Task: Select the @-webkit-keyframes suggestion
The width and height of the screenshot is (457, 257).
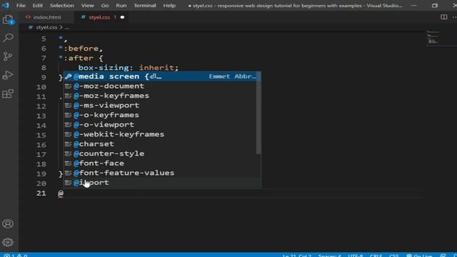Action: click(160, 134)
